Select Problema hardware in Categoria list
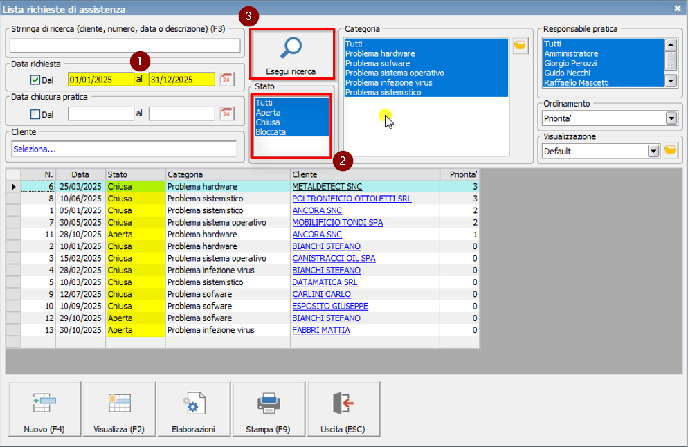Image resolution: width=688 pixels, height=447 pixels. click(380, 54)
